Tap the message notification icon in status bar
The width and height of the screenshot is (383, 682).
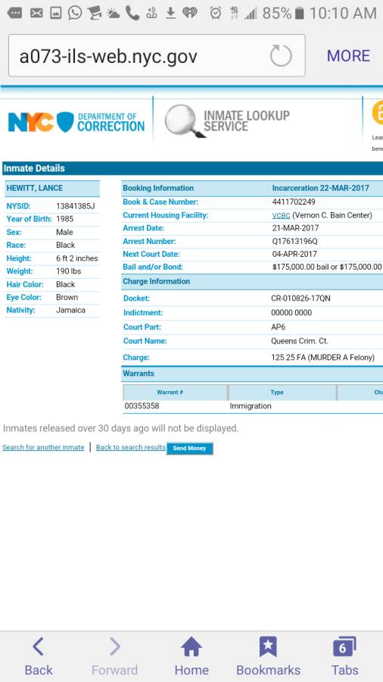click(x=15, y=14)
